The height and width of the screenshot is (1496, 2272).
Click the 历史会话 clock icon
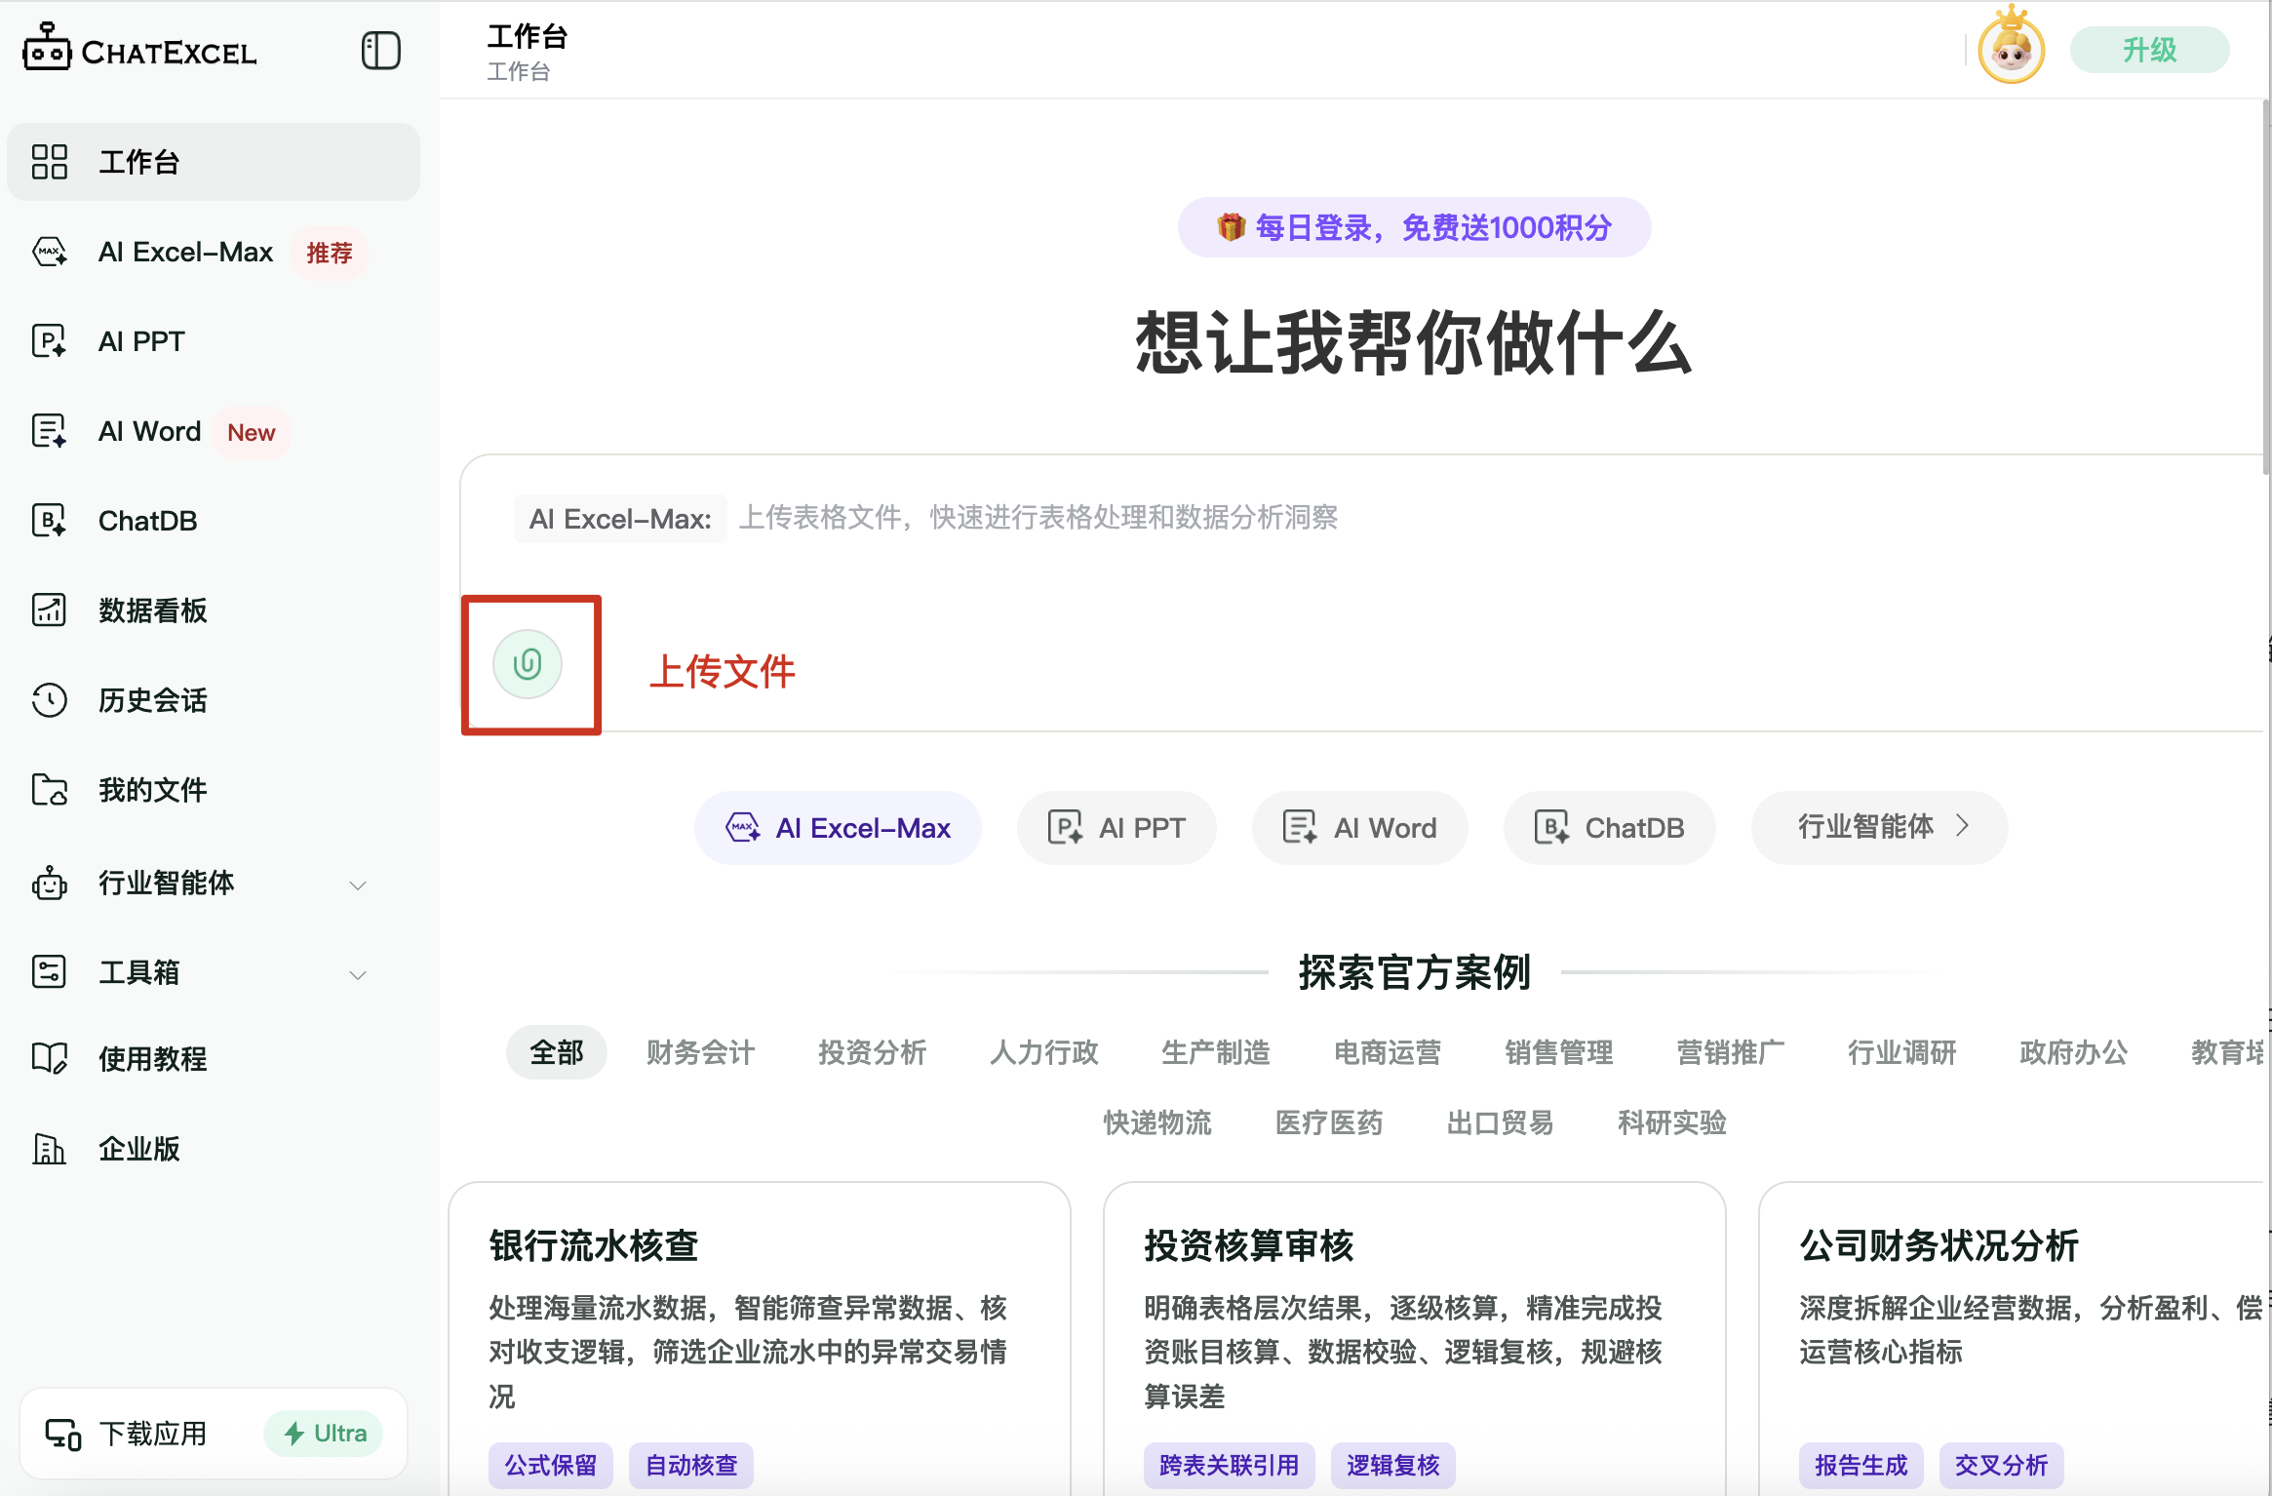pos(49,700)
